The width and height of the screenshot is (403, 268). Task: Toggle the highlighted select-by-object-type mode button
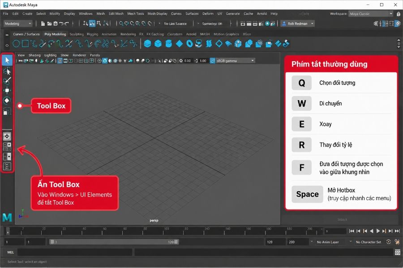click(x=92, y=24)
